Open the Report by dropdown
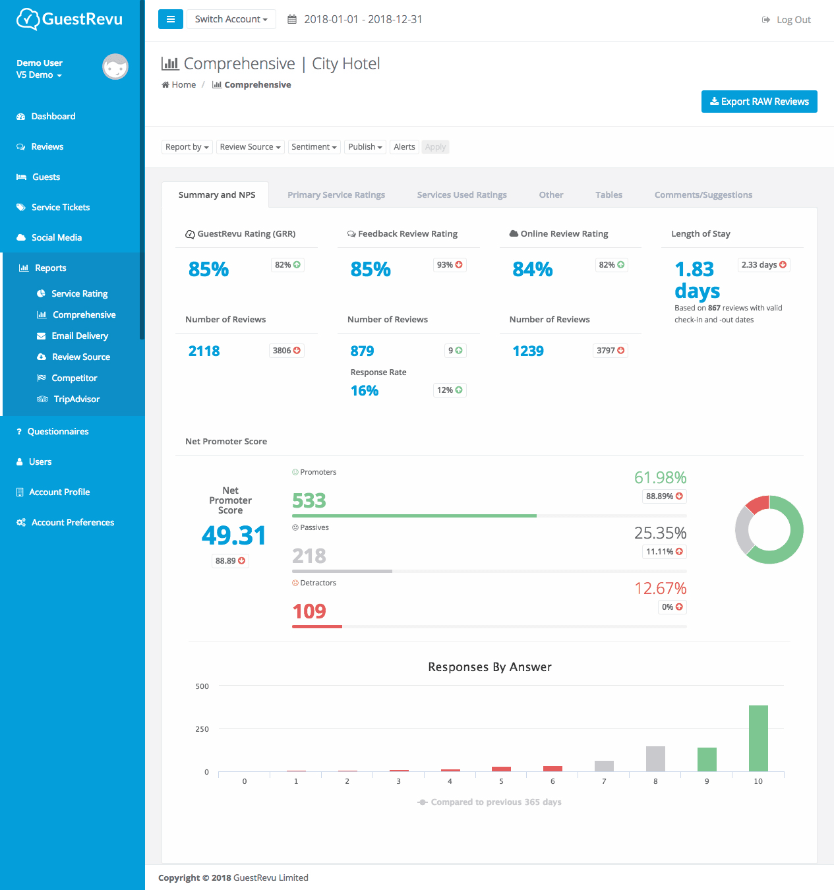 click(x=187, y=147)
